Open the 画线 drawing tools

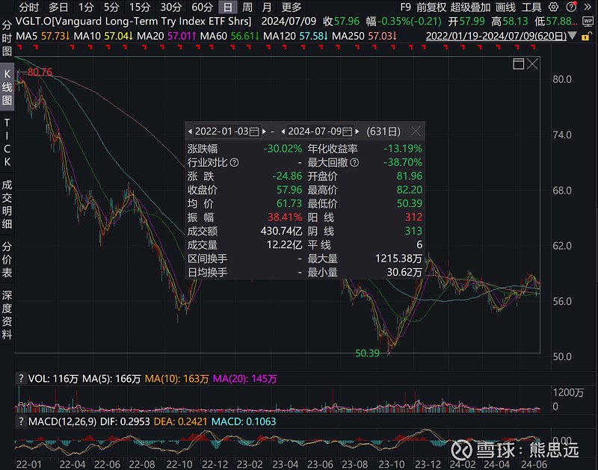click(505, 7)
